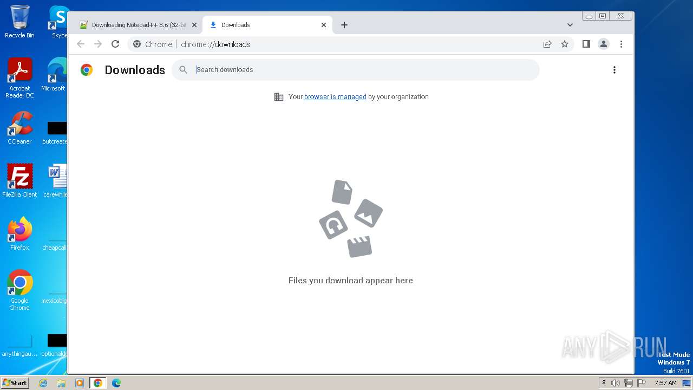
Task: Open the side panel icon
Action: tap(586, 44)
